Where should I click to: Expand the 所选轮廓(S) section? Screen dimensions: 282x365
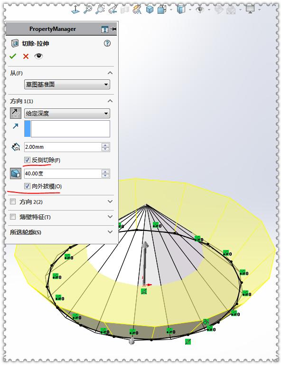point(110,232)
